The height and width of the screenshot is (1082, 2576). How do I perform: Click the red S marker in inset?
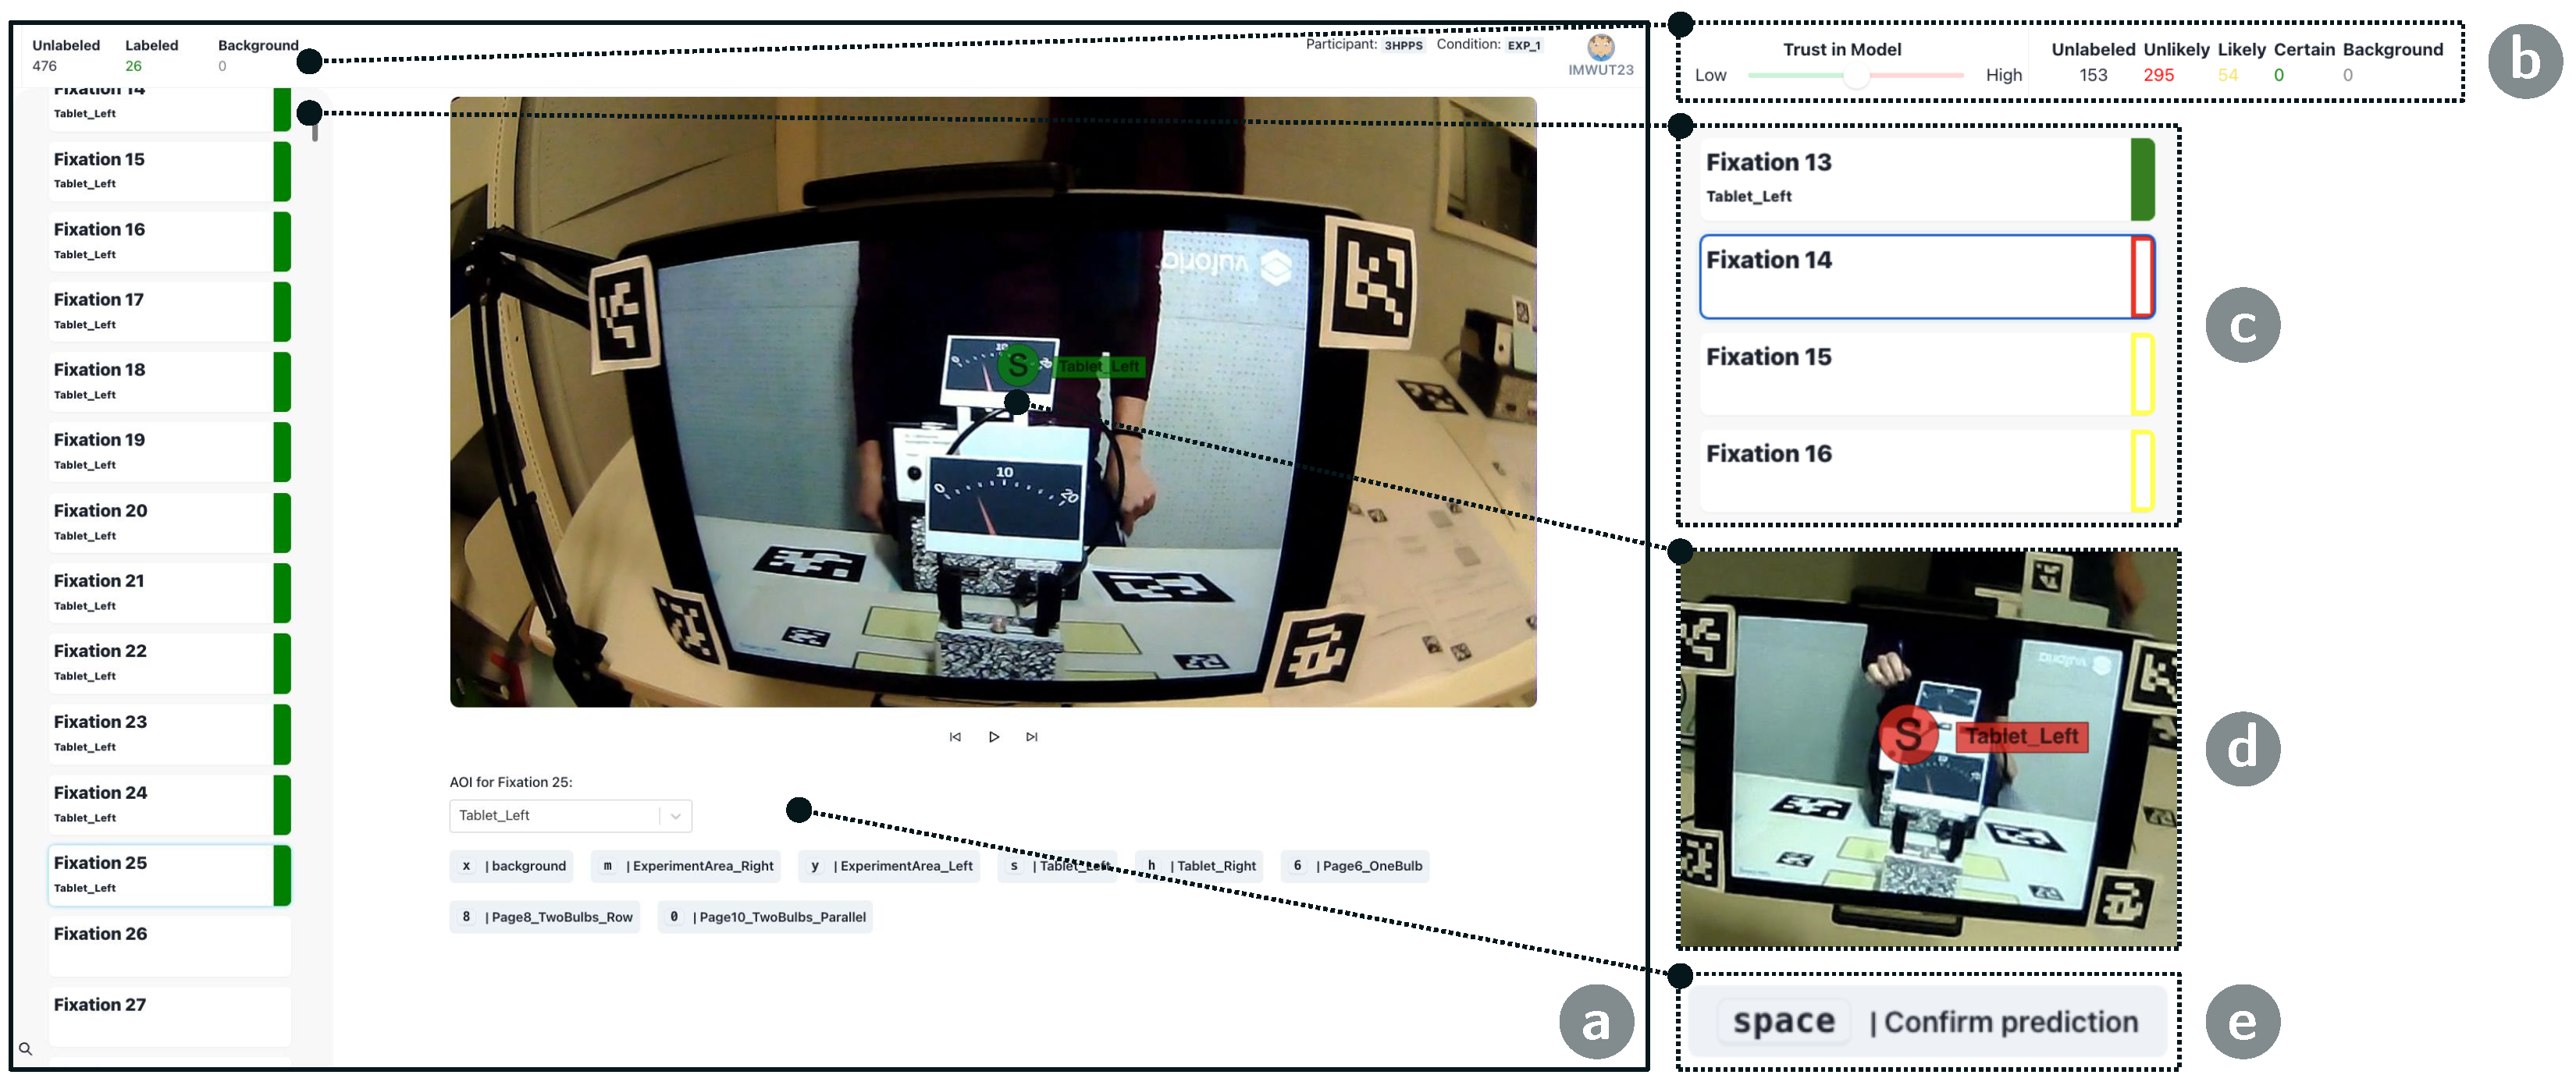(1908, 734)
